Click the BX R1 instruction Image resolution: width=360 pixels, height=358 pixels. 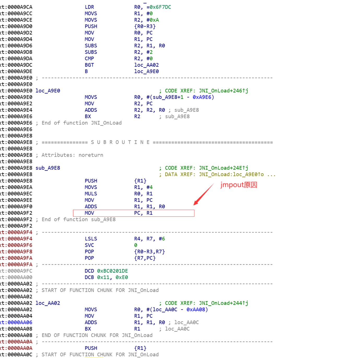(x=112, y=329)
